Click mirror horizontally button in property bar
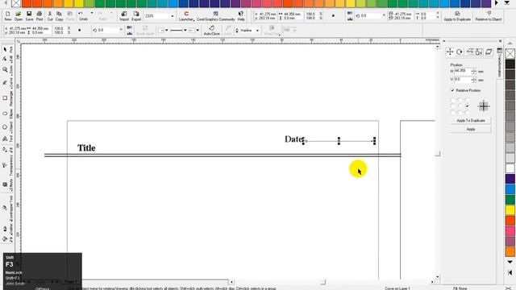Image resolution: width=516 pixels, height=290 pixels. coord(130,27)
